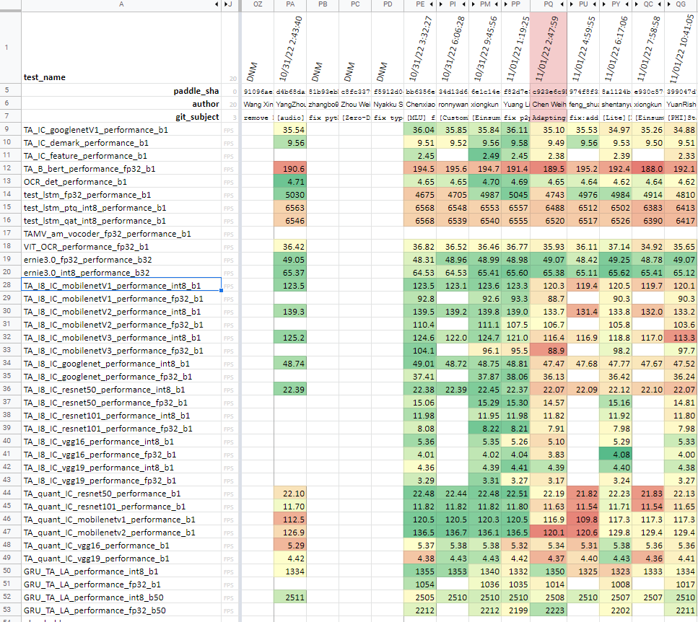
Task: Click the Chen Weih author cell
Action: click(549, 104)
